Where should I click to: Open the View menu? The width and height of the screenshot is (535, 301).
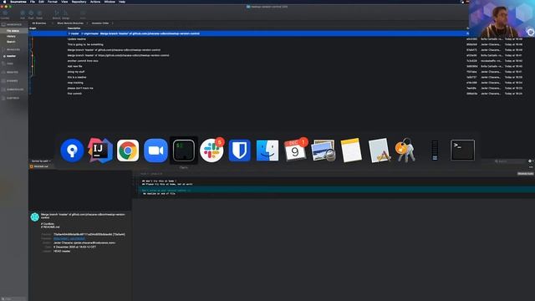(x=64, y=2)
